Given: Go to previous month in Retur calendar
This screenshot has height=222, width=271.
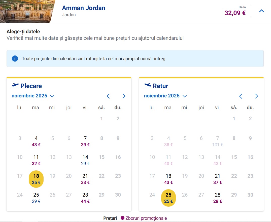Looking at the screenshot, I should pos(241,96).
